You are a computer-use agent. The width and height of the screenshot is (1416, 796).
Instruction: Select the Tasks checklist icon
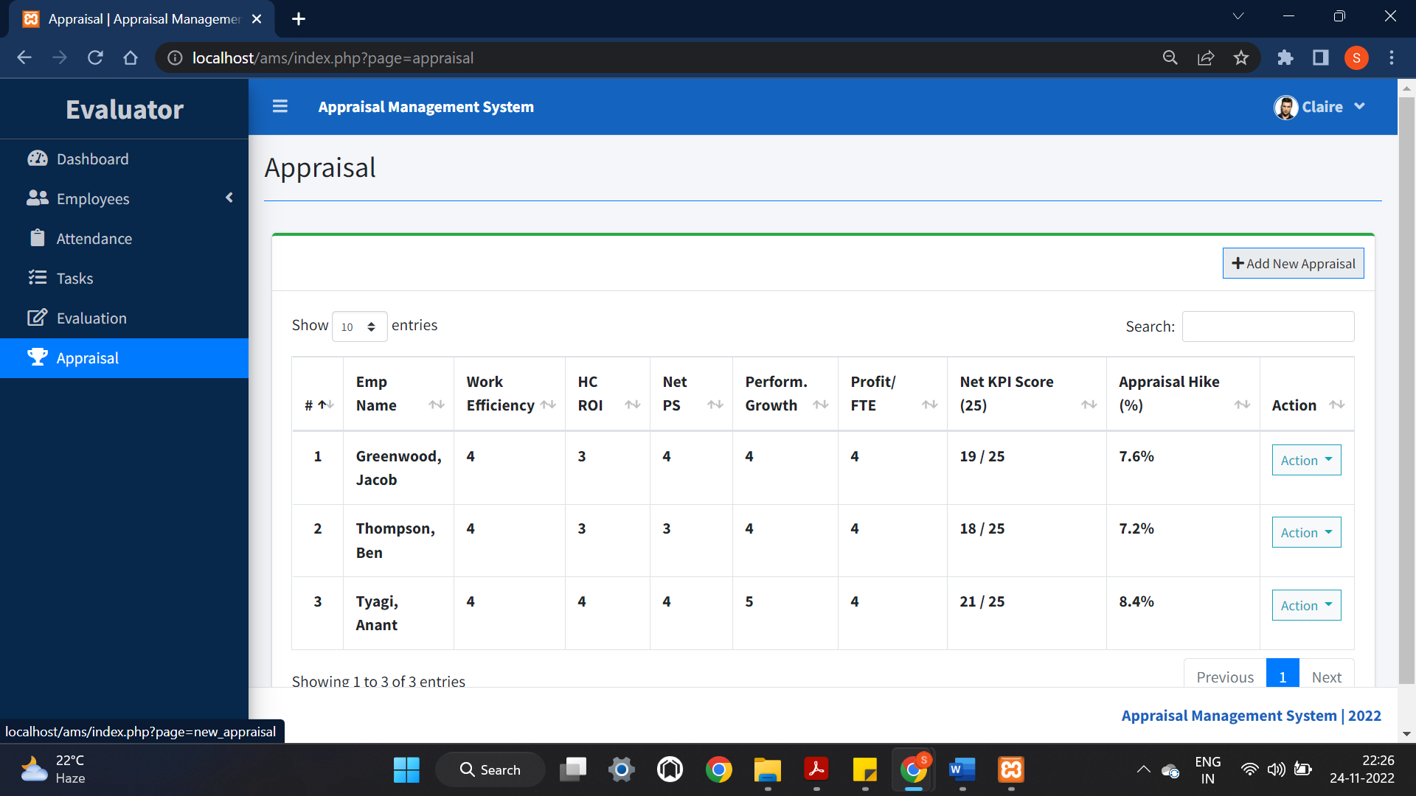(37, 278)
